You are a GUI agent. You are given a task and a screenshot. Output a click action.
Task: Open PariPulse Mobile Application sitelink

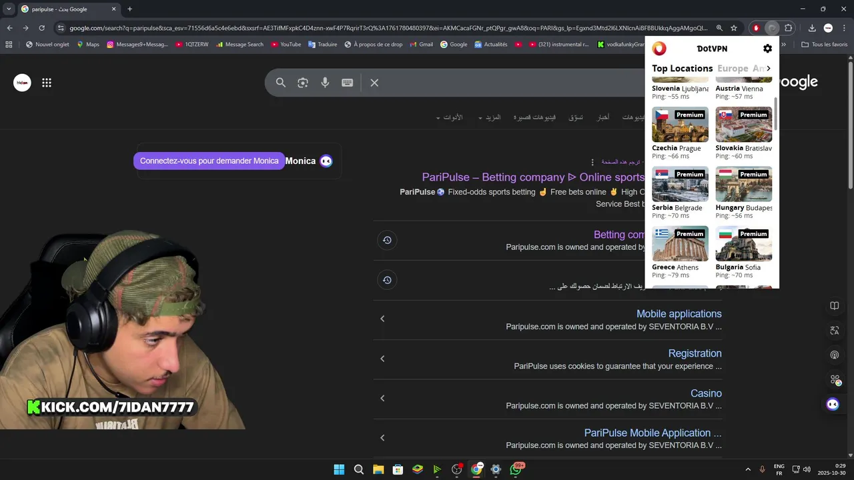(653, 433)
